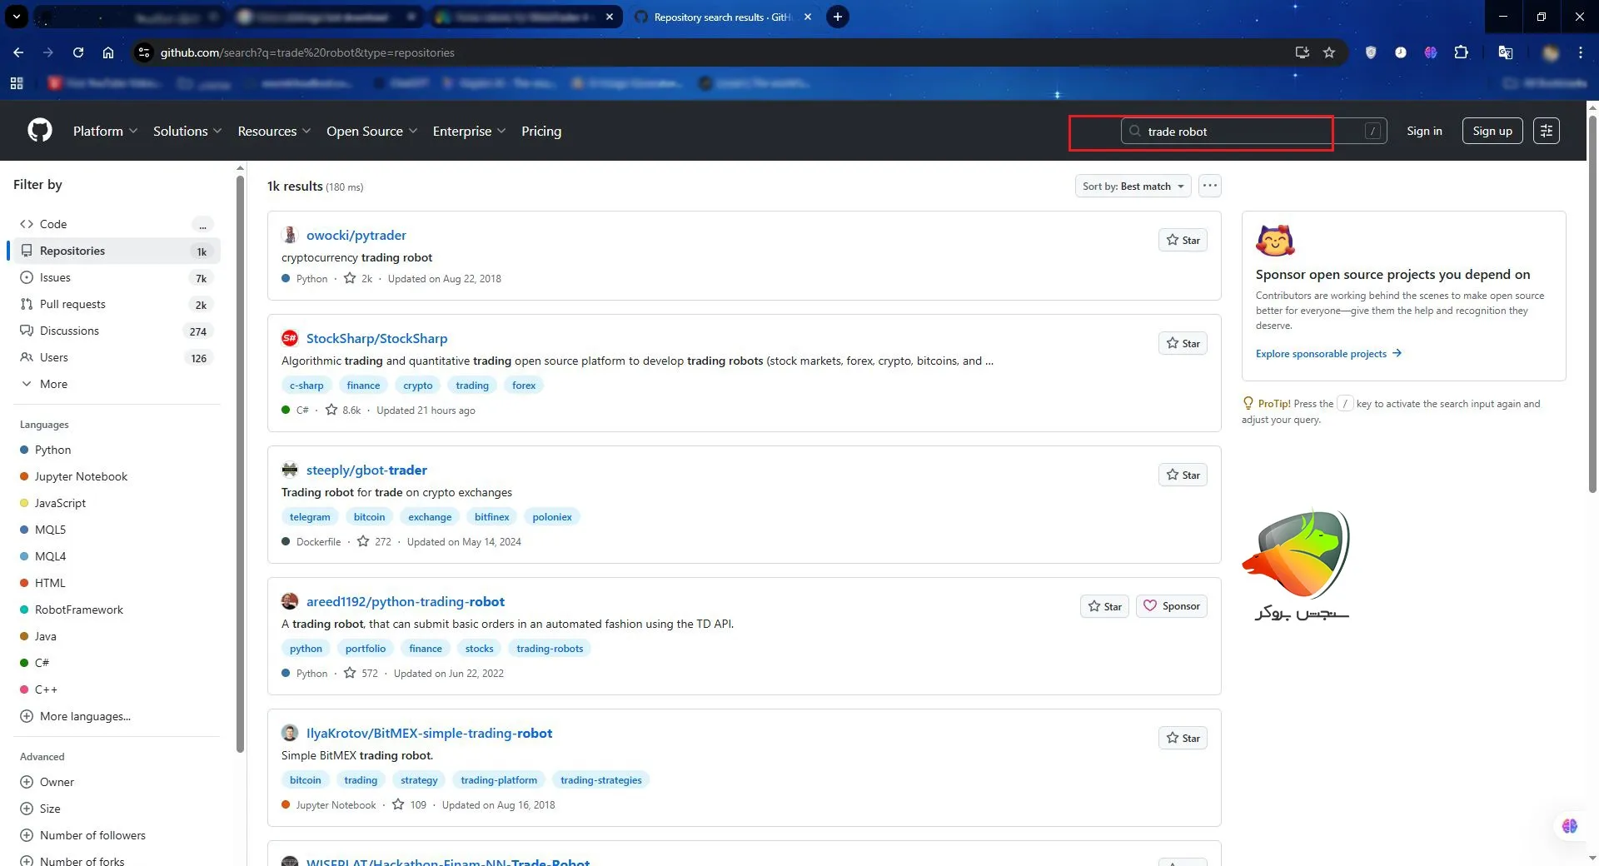Click the filter sidebar vertical scrollbar

(x=241, y=458)
